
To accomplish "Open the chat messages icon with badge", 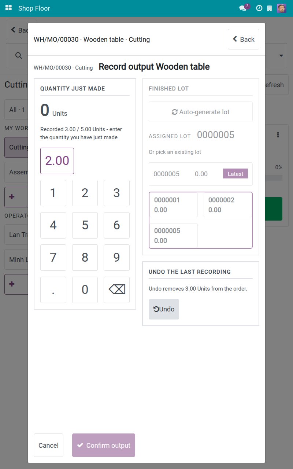I will (244, 8).
